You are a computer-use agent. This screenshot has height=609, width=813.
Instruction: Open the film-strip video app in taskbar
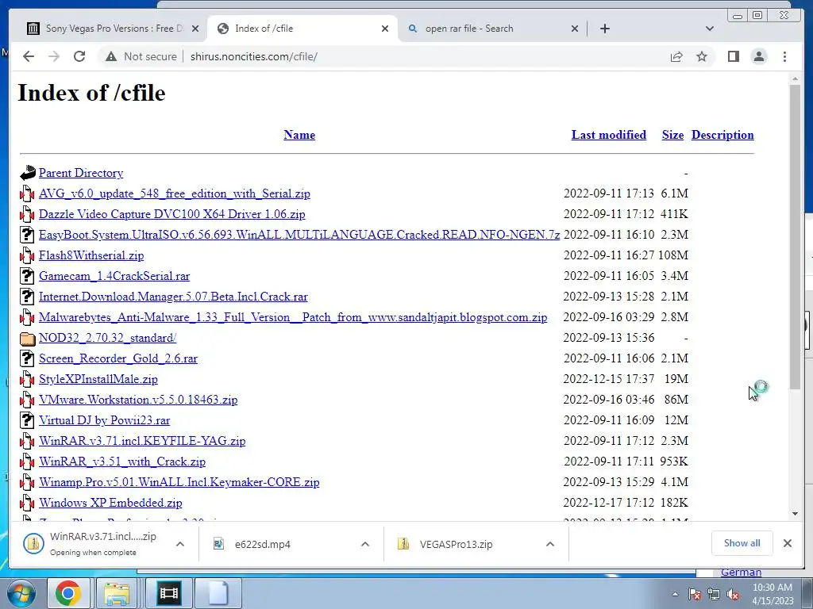pyautogui.click(x=168, y=593)
